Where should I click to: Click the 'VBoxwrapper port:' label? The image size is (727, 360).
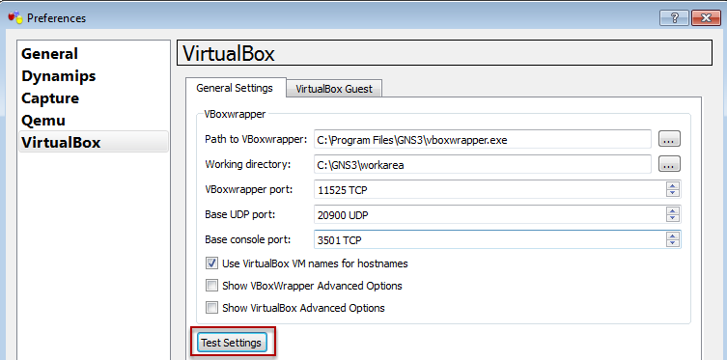point(248,189)
